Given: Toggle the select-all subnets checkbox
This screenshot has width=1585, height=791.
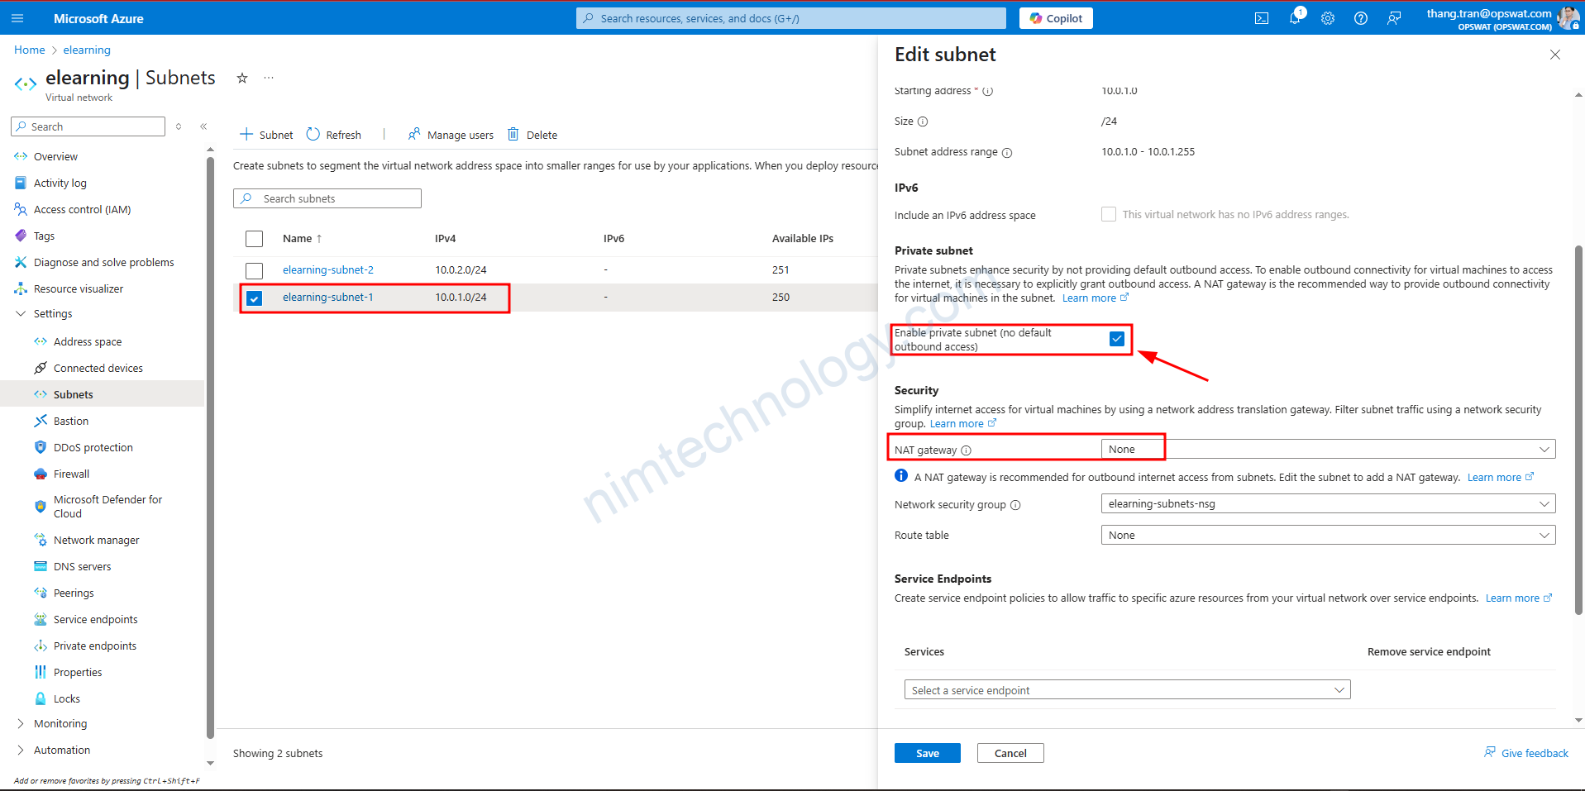Looking at the screenshot, I should coord(255,239).
